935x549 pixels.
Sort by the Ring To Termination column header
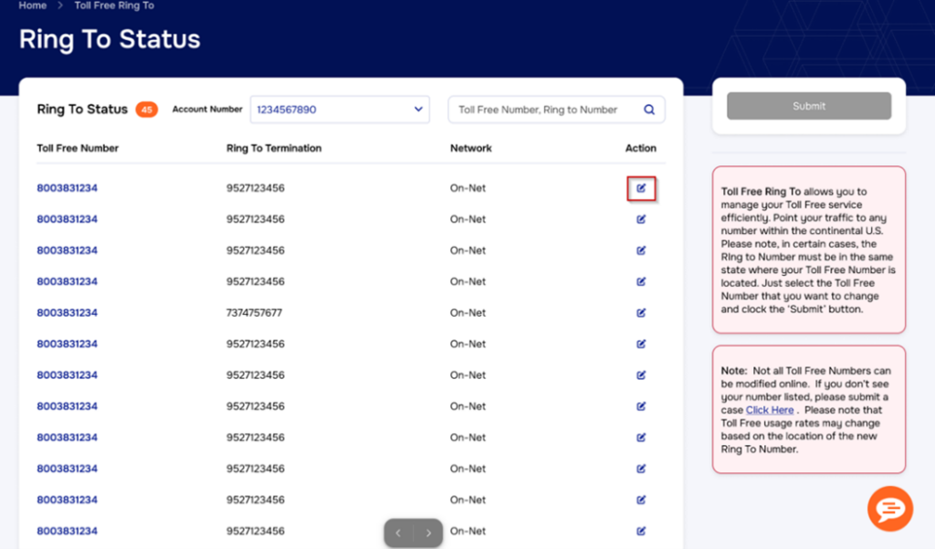coord(274,148)
